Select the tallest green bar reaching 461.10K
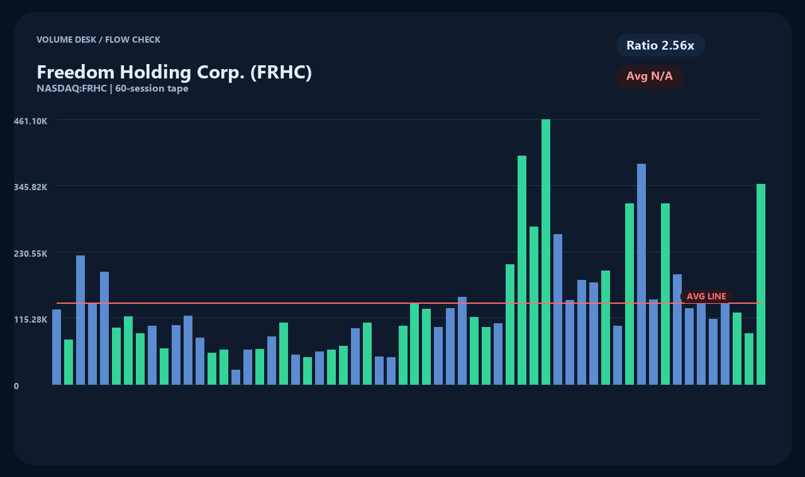This screenshot has height=477, width=805. click(546, 252)
